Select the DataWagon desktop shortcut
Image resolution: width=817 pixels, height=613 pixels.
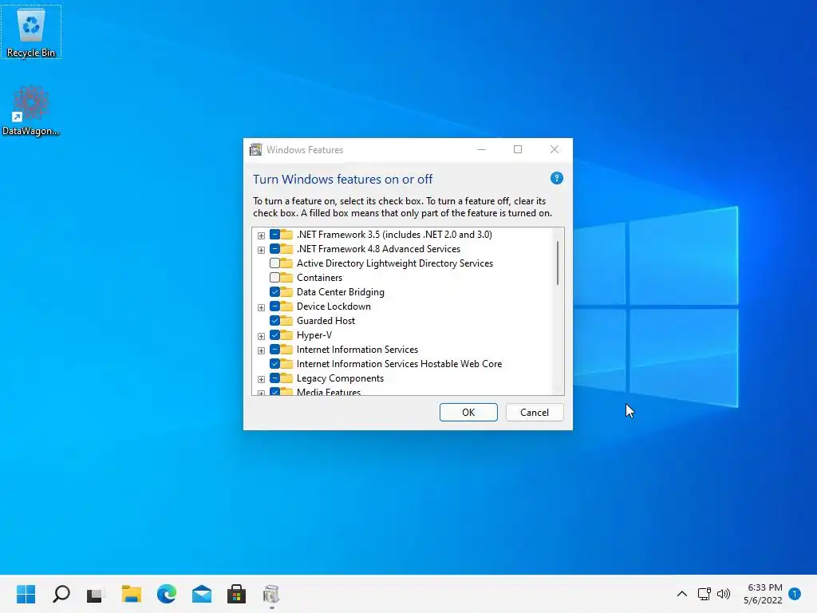[31, 110]
